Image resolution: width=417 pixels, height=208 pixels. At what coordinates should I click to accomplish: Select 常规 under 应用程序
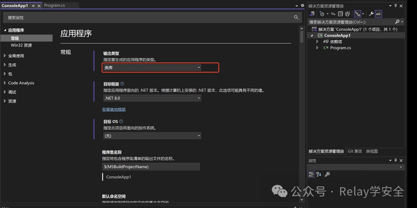click(x=27, y=38)
